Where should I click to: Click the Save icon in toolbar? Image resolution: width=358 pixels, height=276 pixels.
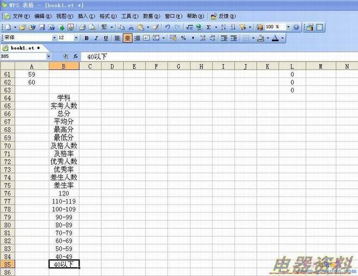pos(42,28)
